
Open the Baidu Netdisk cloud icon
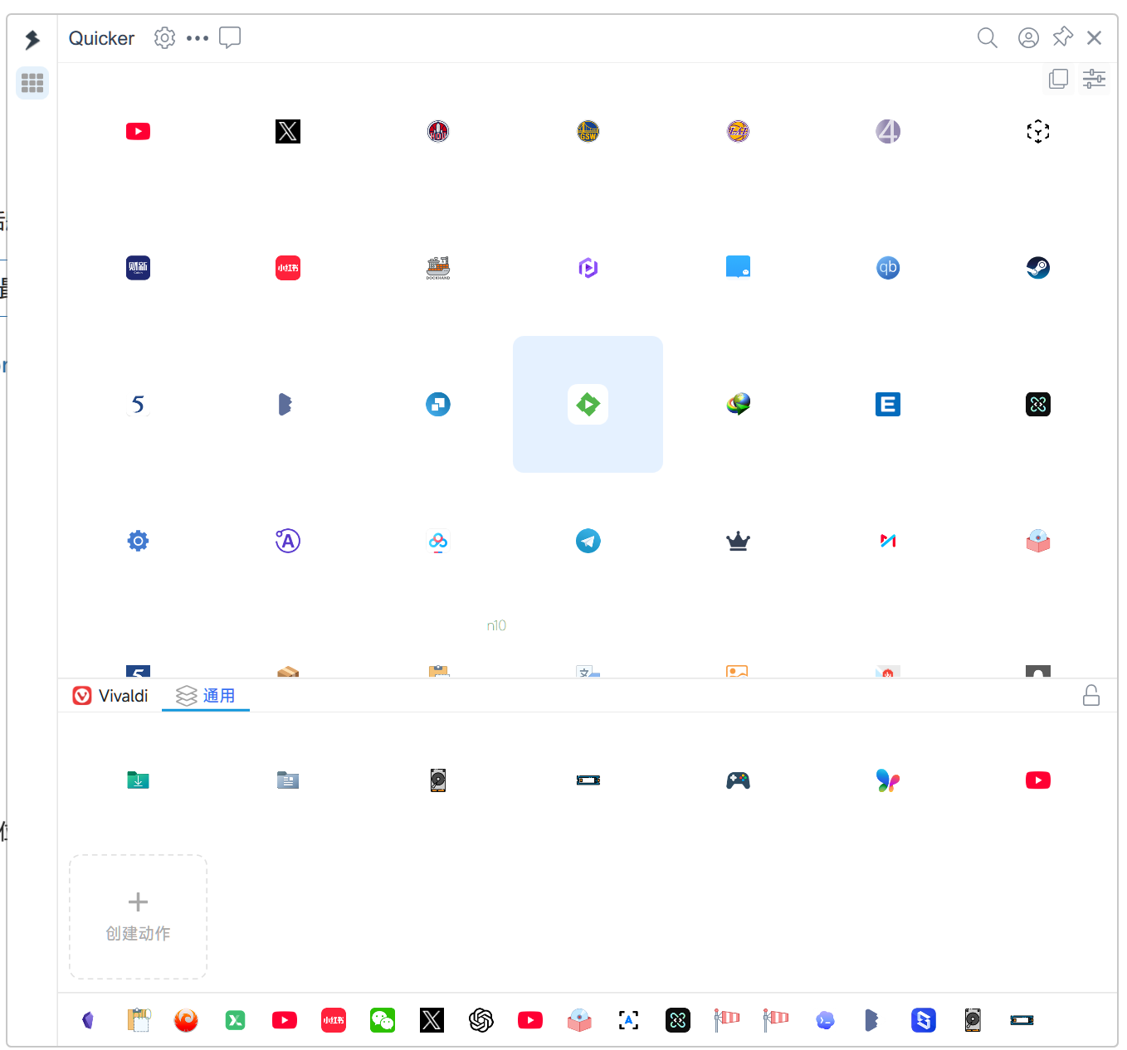tap(438, 542)
